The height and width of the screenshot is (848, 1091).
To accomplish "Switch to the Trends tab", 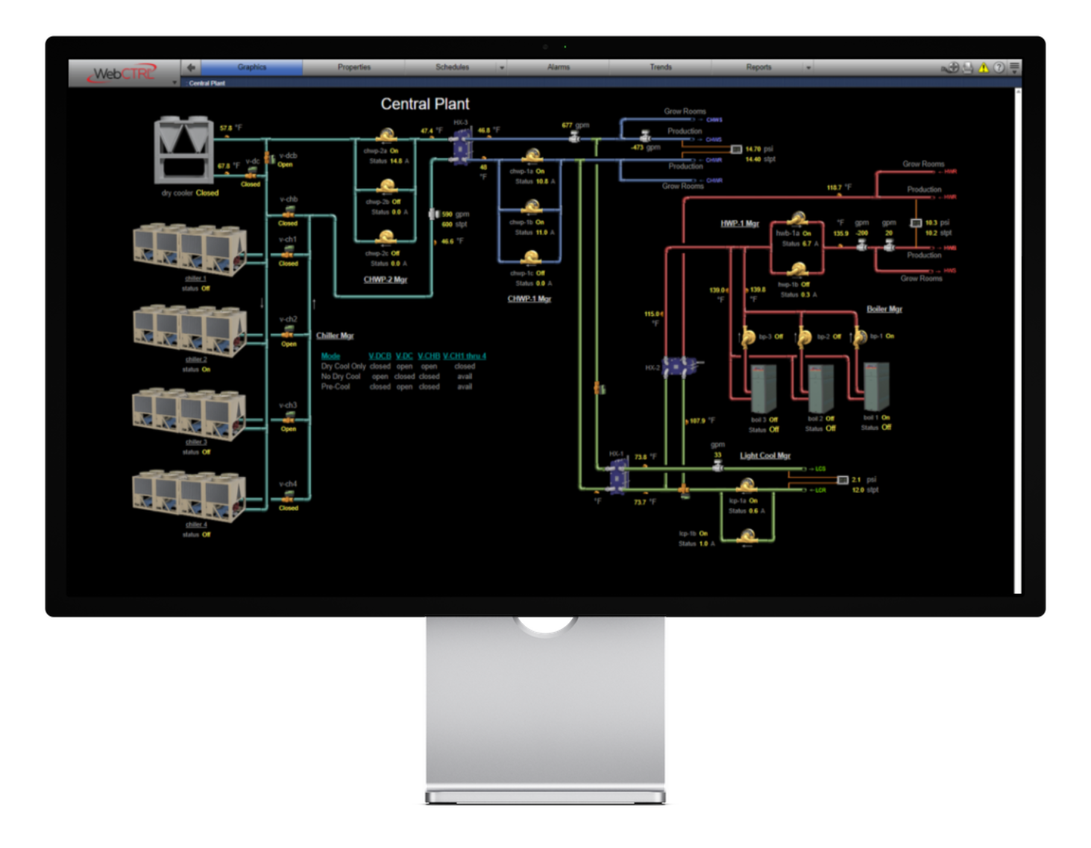I will tap(661, 67).
